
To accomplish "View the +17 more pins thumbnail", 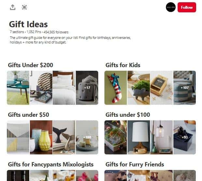I will pyautogui.click(x=87, y=88).
